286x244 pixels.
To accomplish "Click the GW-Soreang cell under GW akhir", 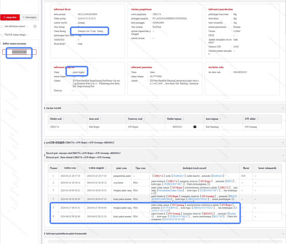I will pos(251,127).
